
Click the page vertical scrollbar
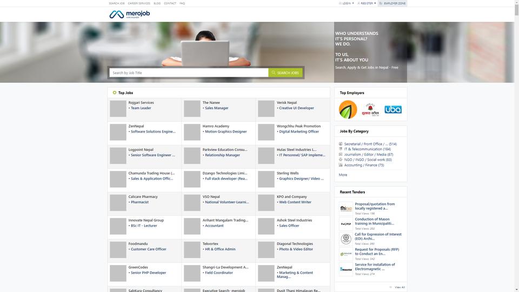516,146
